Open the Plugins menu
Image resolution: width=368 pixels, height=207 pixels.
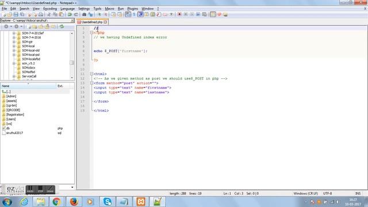133,9
